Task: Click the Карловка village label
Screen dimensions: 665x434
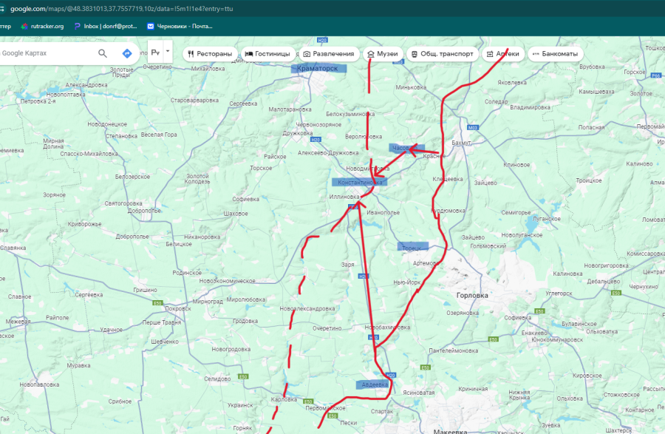Action: [284, 400]
